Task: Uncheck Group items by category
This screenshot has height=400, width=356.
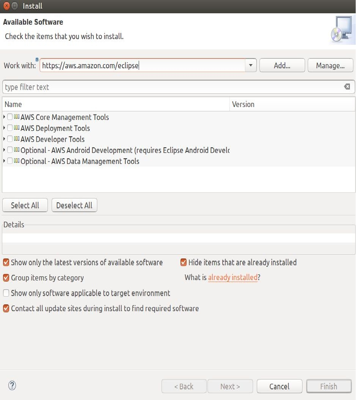Action: click(x=6, y=277)
